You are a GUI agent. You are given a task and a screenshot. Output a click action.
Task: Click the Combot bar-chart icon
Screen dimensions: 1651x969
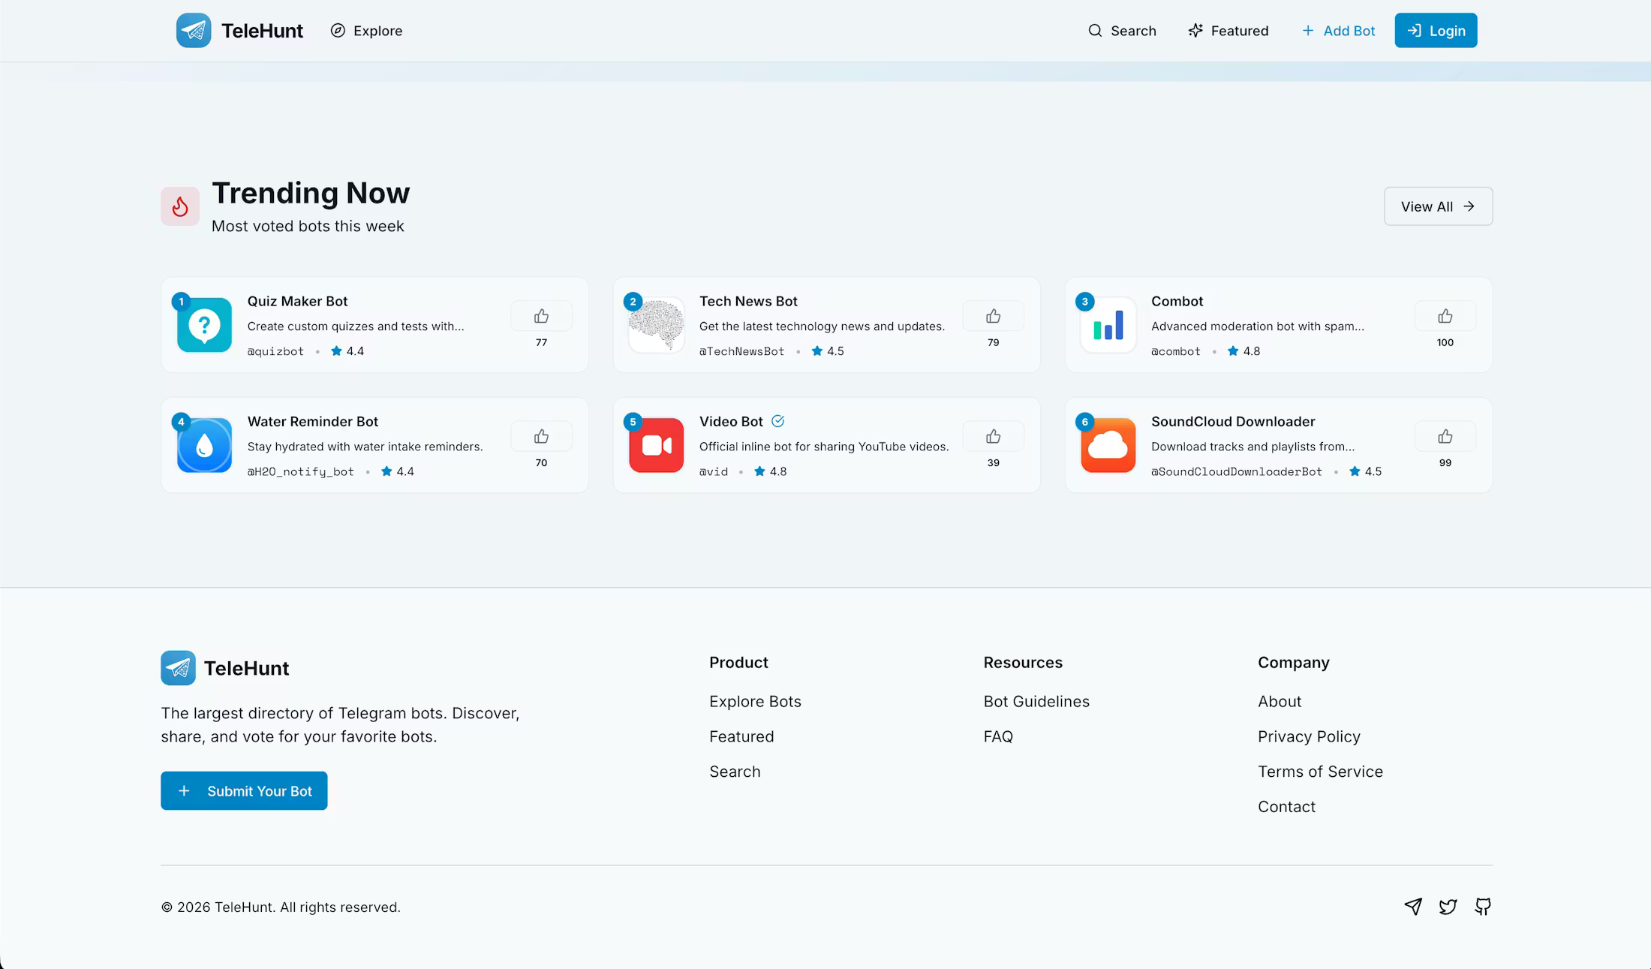coord(1108,325)
